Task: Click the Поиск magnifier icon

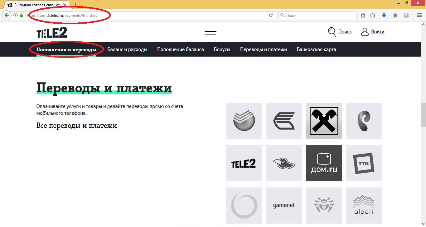Action: [x=332, y=31]
